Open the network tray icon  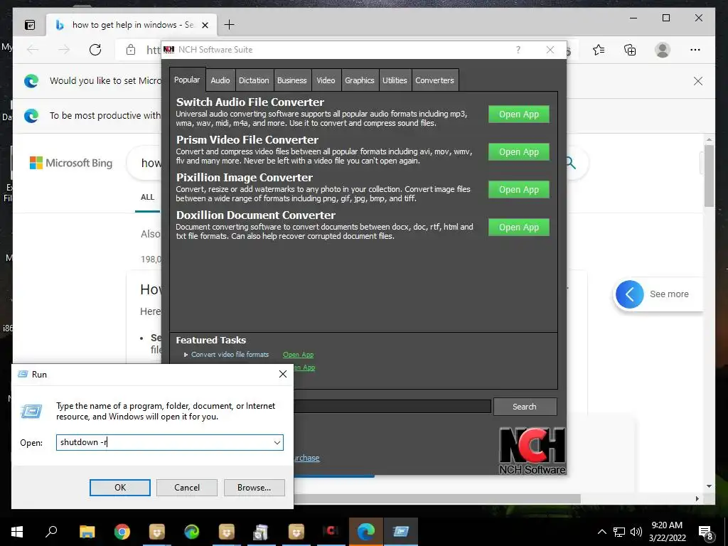(619, 532)
